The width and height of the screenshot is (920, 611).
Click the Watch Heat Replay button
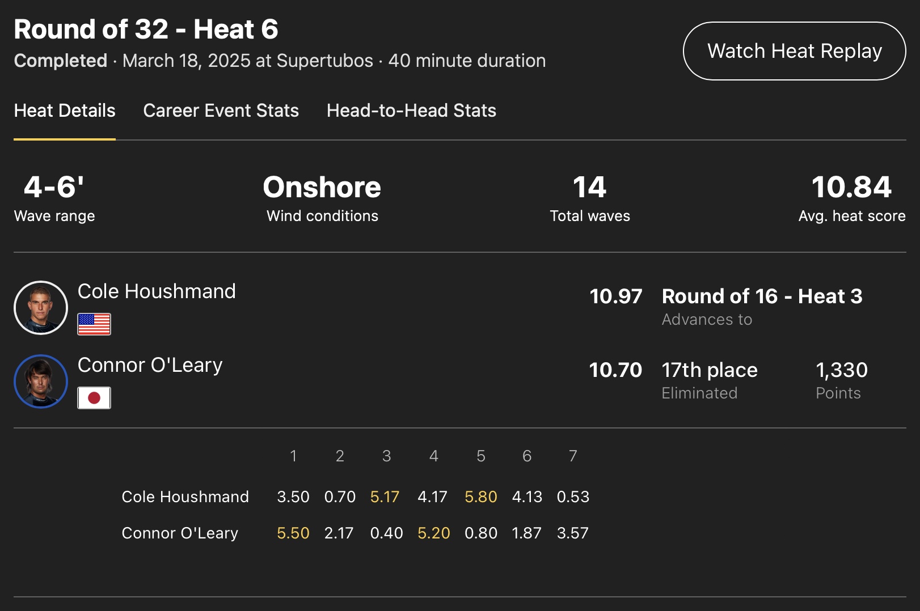tap(794, 51)
